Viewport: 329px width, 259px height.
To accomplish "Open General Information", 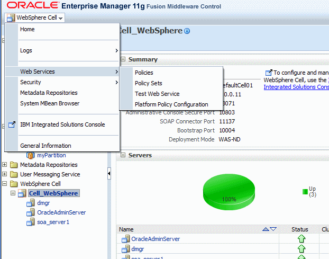I will [45, 146].
